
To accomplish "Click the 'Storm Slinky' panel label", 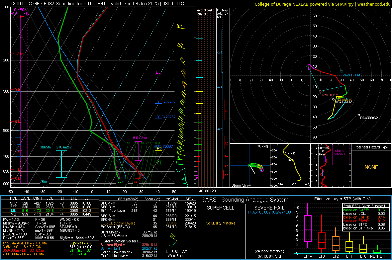I will (x=241, y=185).
